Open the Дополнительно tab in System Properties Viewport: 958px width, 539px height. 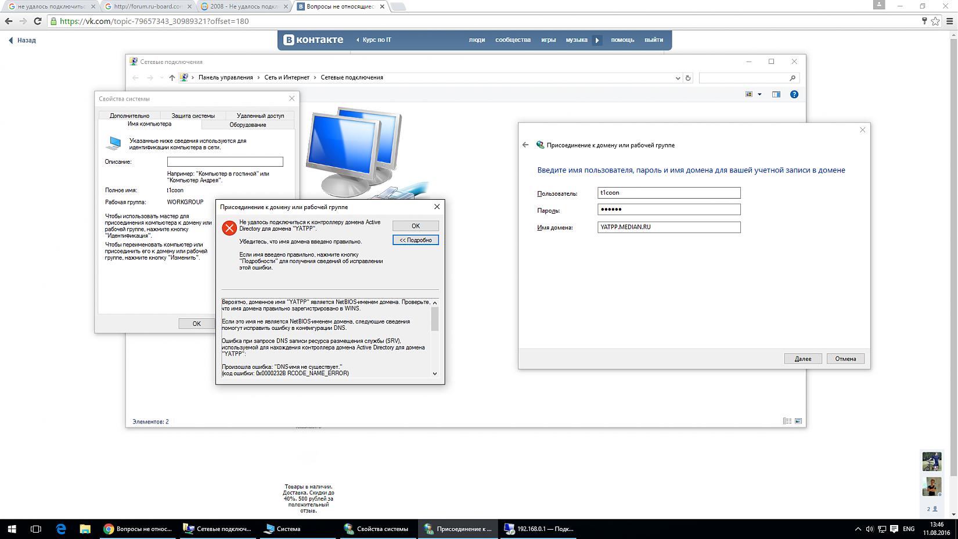click(129, 115)
